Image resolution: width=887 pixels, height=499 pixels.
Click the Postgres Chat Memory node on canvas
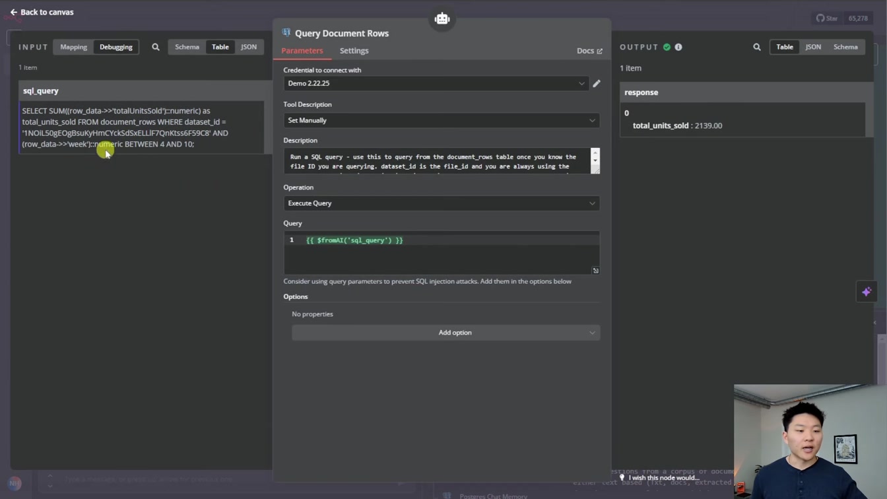493,496
